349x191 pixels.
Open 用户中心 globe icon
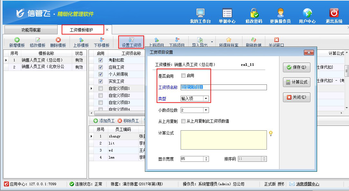click(307, 13)
